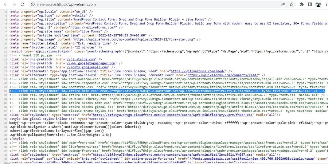The image size is (328, 164).
Task: Click the wpdm-front-css commented link line
Action: 169,142
